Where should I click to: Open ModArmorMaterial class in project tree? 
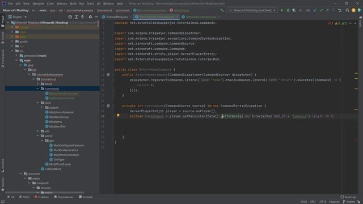61,112
